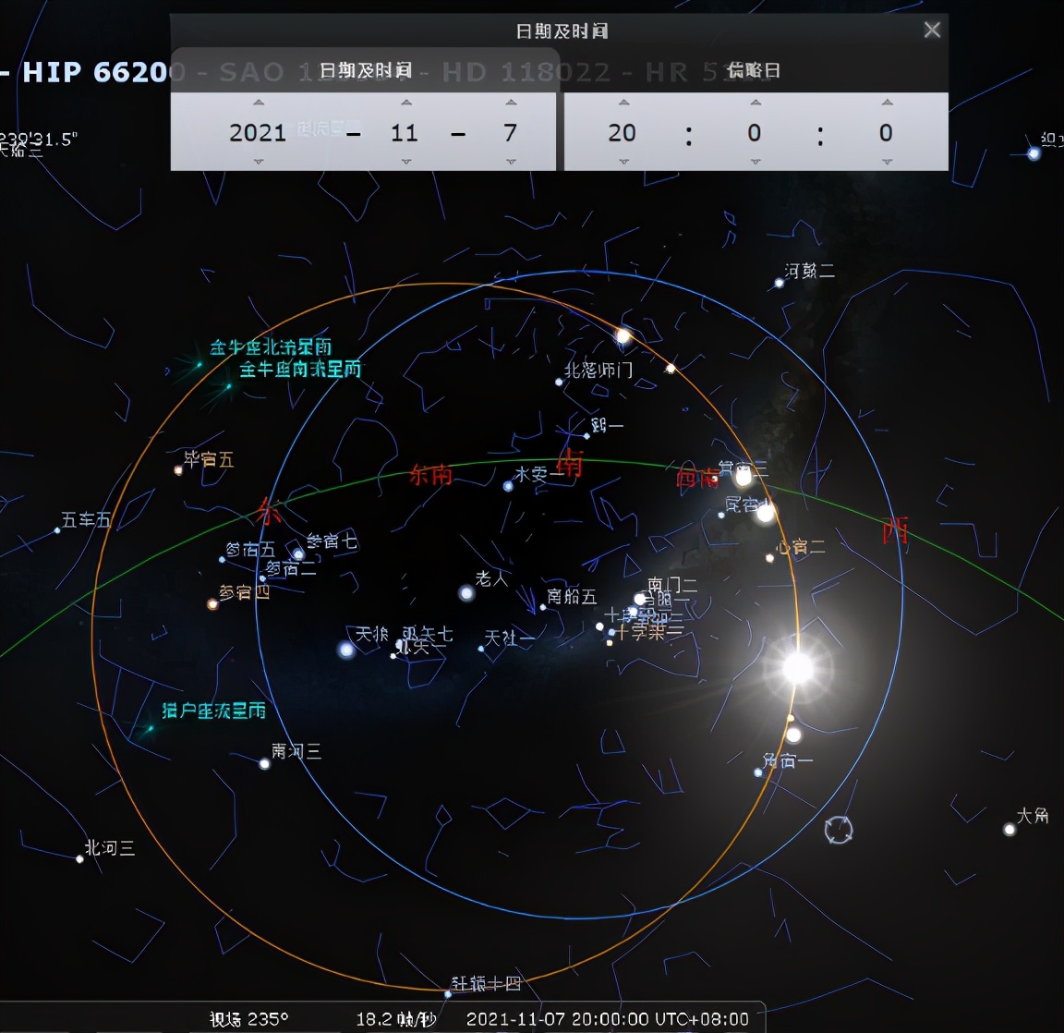The height and width of the screenshot is (1033, 1064).
Task: Click the year field showing 2021
Action: tap(258, 133)
